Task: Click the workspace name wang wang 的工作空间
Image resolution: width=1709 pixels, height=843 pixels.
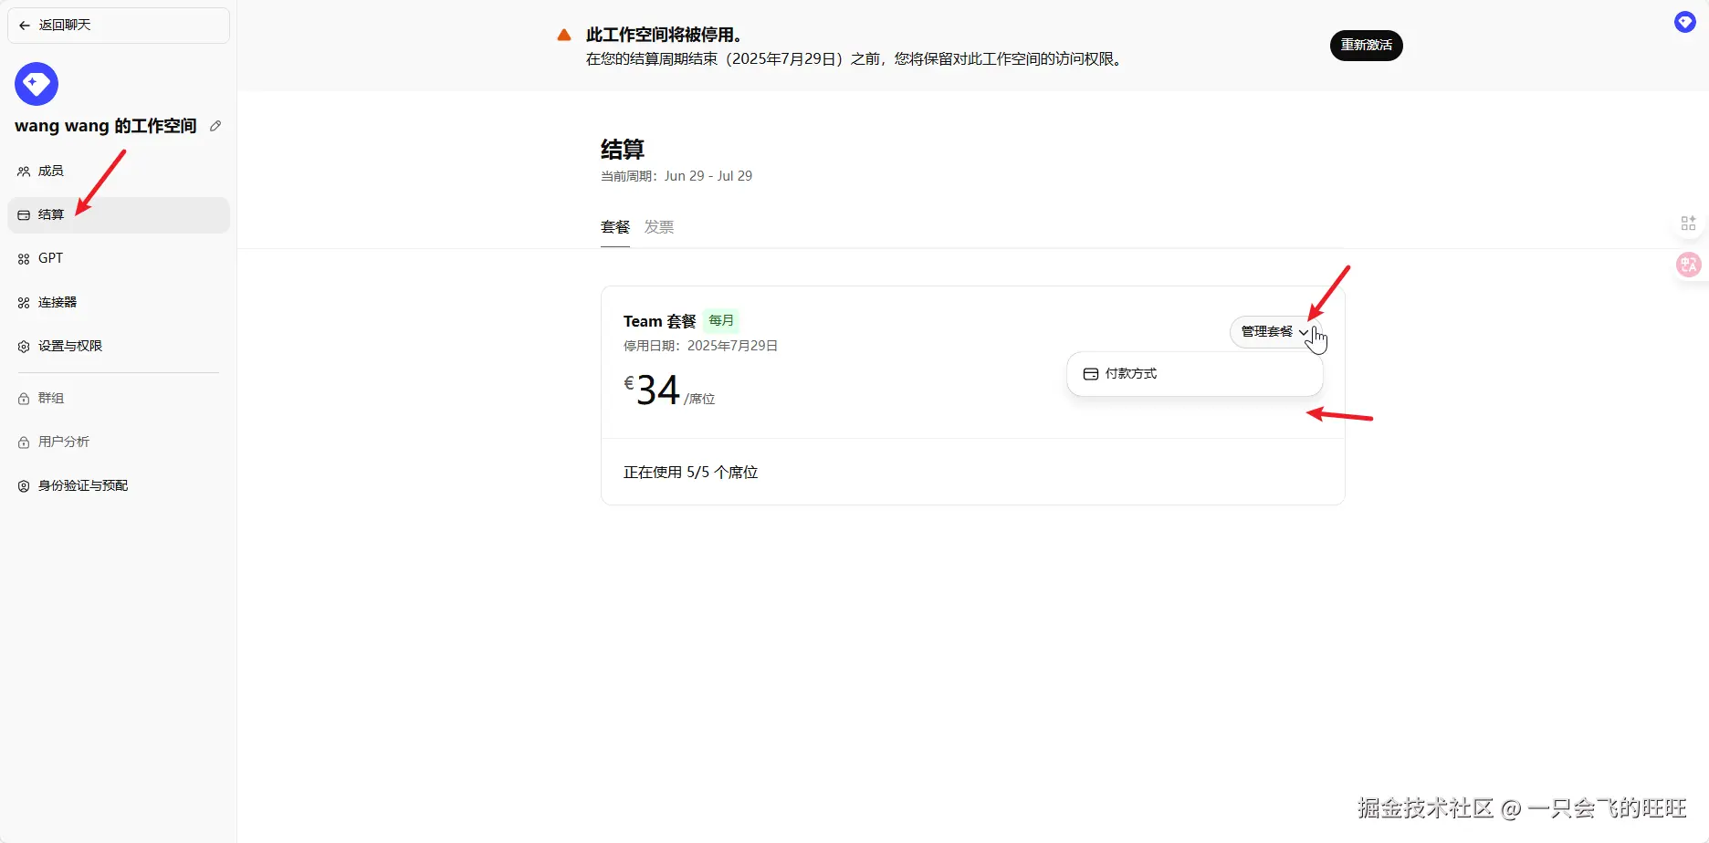Action: pyautogui.click(x=106, y=126)
